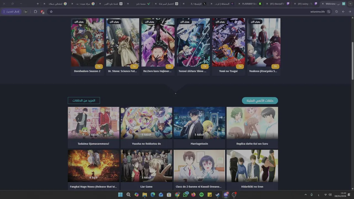Open Outlook from the taskbar
The height and width of the screenshot is (199, 354).
[161, 195]
